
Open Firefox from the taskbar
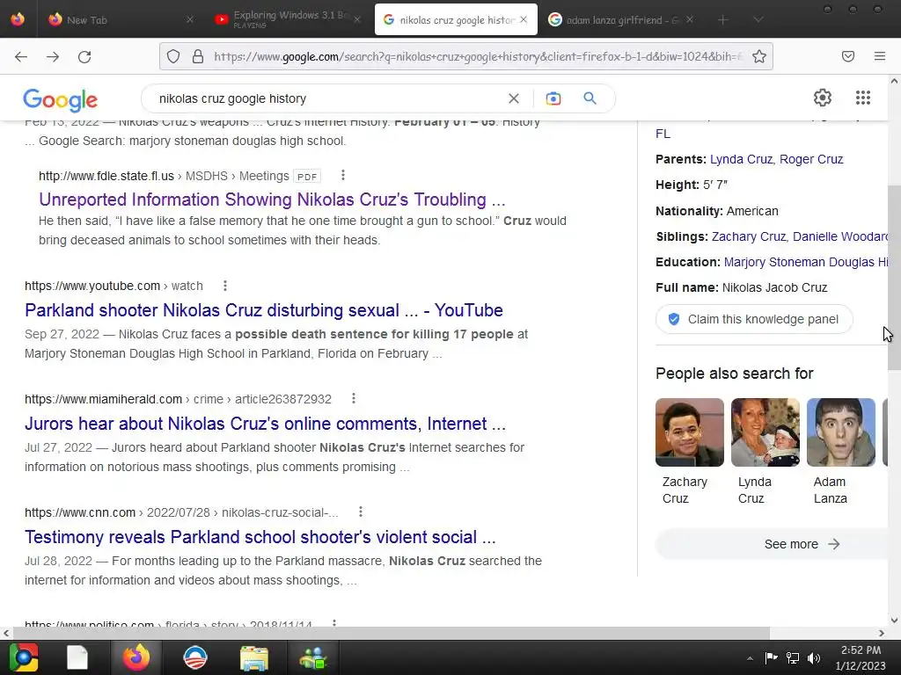[136, 657]
